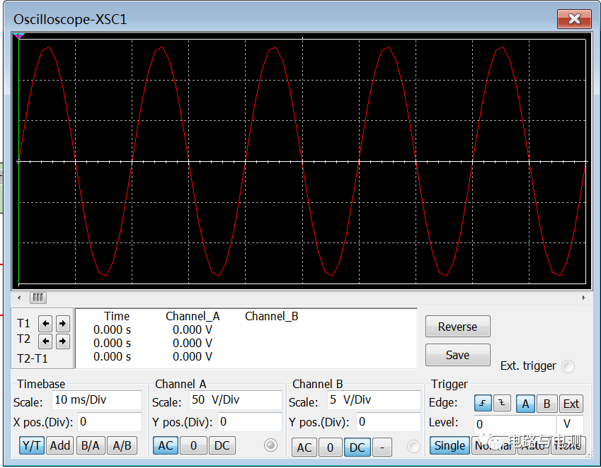Toggle the Ext. trigger radio indicator
Screen dimensions: 601x468
tap(568, 366)
